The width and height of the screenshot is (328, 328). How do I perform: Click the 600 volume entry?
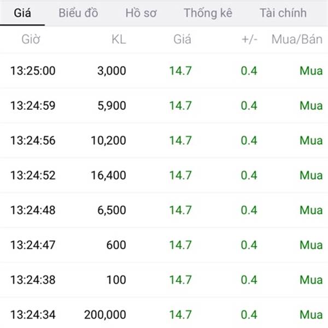tap(116, 245)
